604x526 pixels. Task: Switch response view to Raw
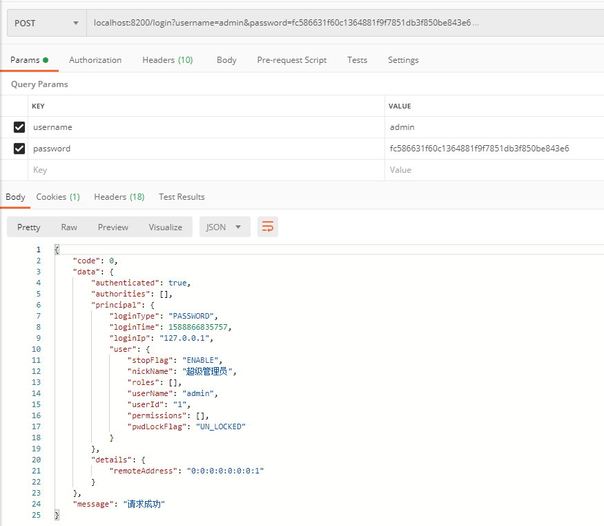tap(69, 227)
